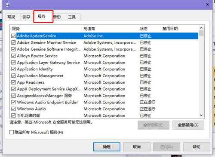
Task: Sort by the 服务 column header
Action: pyautogui.click(x=46, y=29)
